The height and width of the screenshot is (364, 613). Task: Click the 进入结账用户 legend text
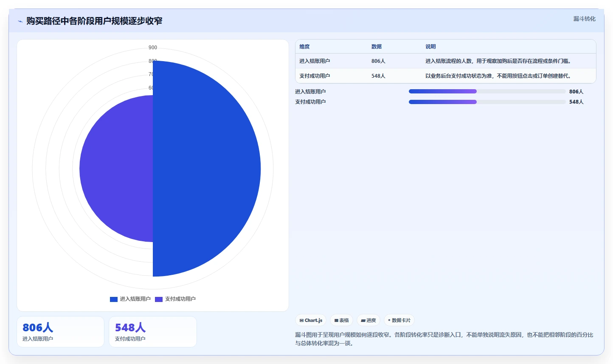[x=135, y=299]
